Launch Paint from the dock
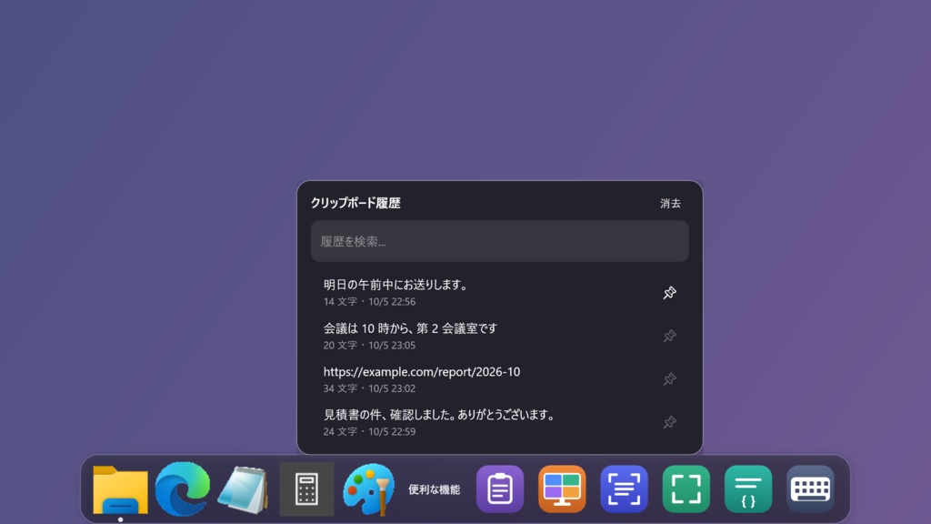Image resolution: width=931 pixels, height=524 pixels. 369,489
